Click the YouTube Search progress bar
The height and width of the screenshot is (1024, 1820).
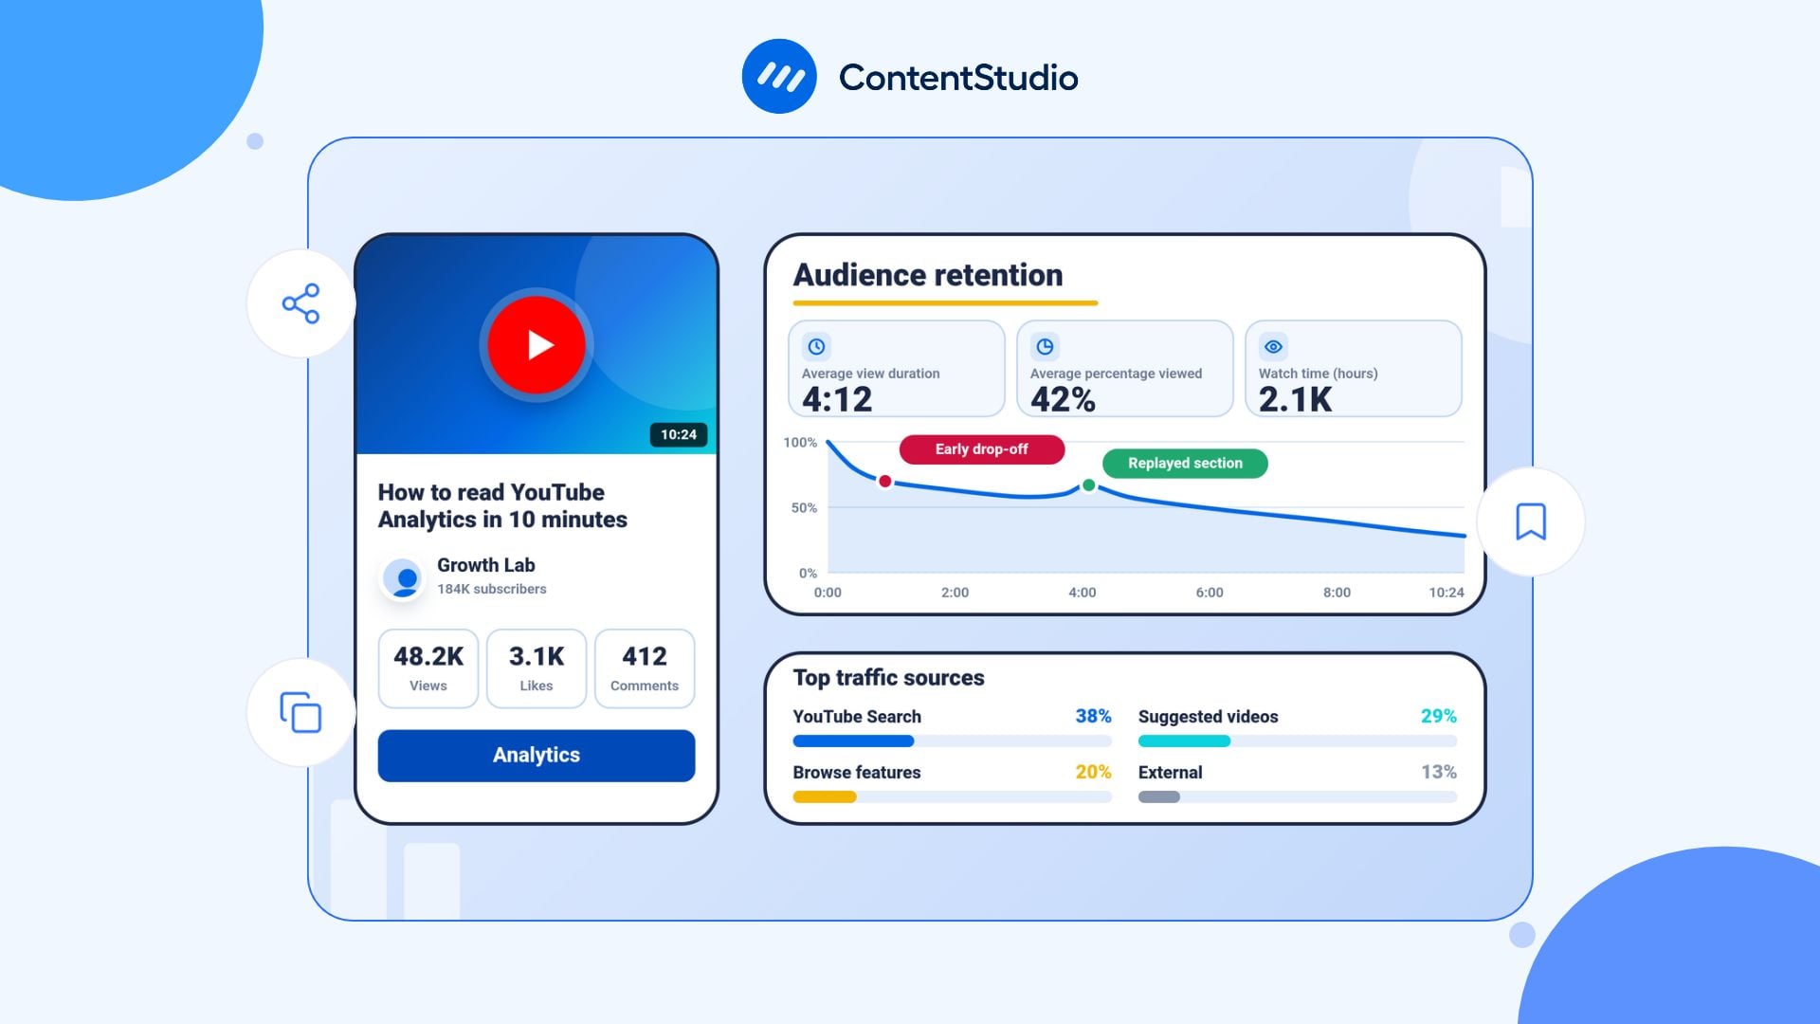[x=952, y=741]
